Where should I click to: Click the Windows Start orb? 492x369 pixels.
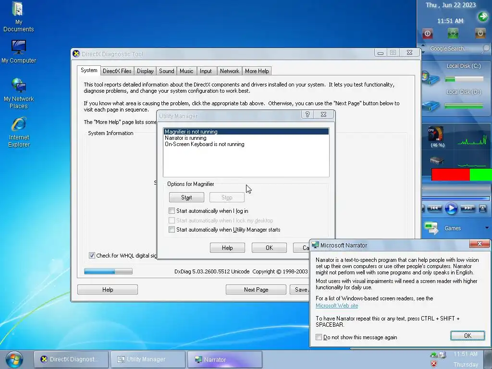pos(14,359)
